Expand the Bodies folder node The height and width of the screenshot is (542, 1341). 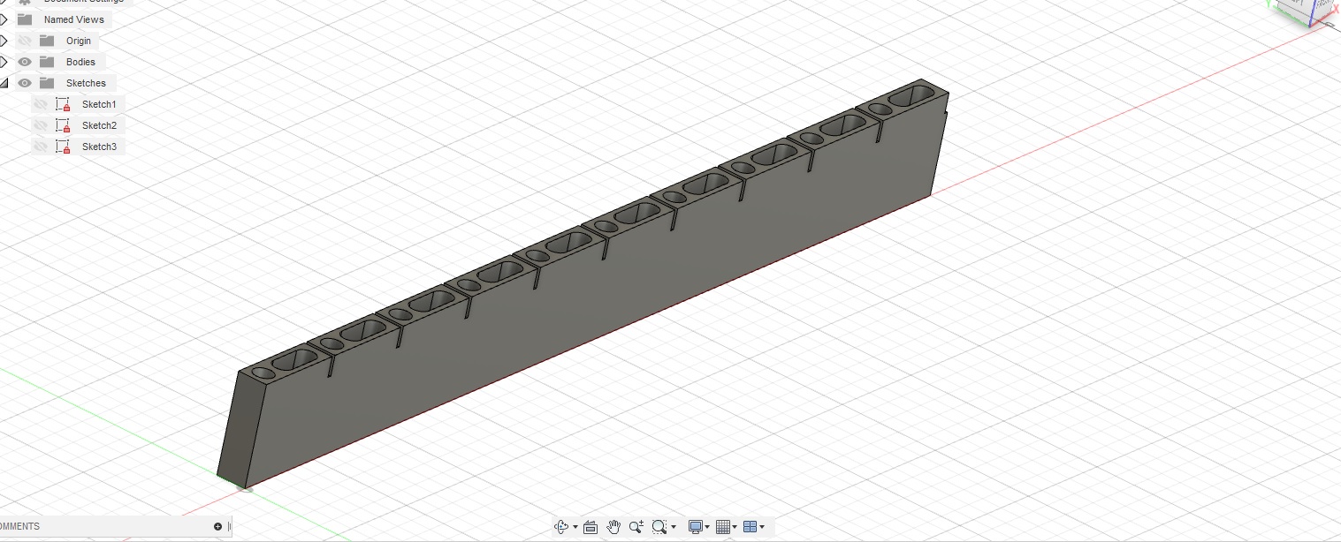4,62
